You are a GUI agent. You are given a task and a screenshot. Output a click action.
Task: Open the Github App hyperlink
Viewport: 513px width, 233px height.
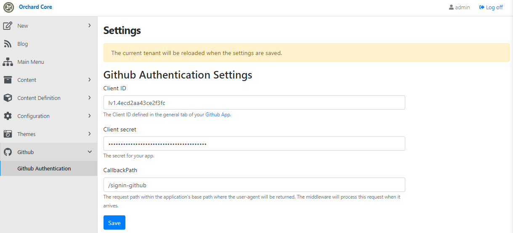pos(218,115)
